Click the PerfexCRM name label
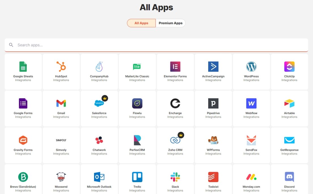 137,150
